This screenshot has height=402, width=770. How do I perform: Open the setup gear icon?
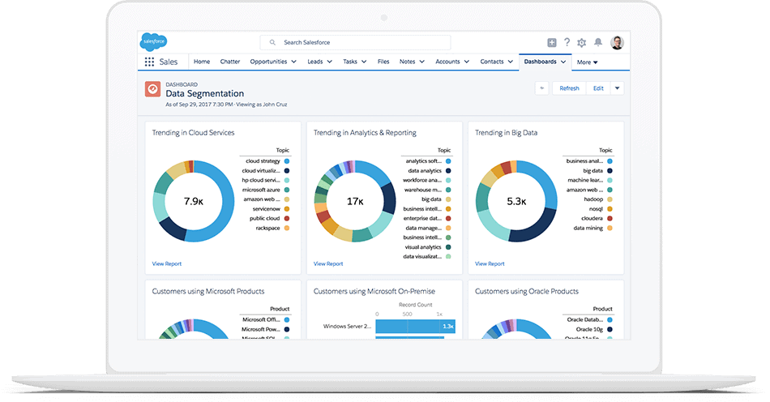tap(582, 43)
